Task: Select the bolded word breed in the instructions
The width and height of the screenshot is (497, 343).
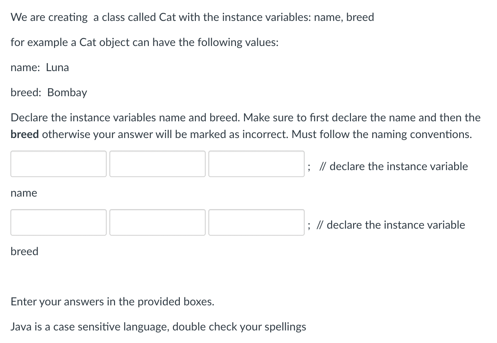Action: pos(24,134)
